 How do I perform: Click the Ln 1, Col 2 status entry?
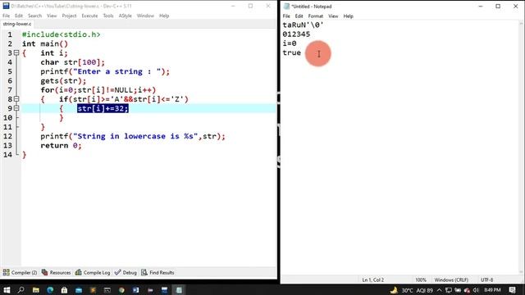point(373,280)
